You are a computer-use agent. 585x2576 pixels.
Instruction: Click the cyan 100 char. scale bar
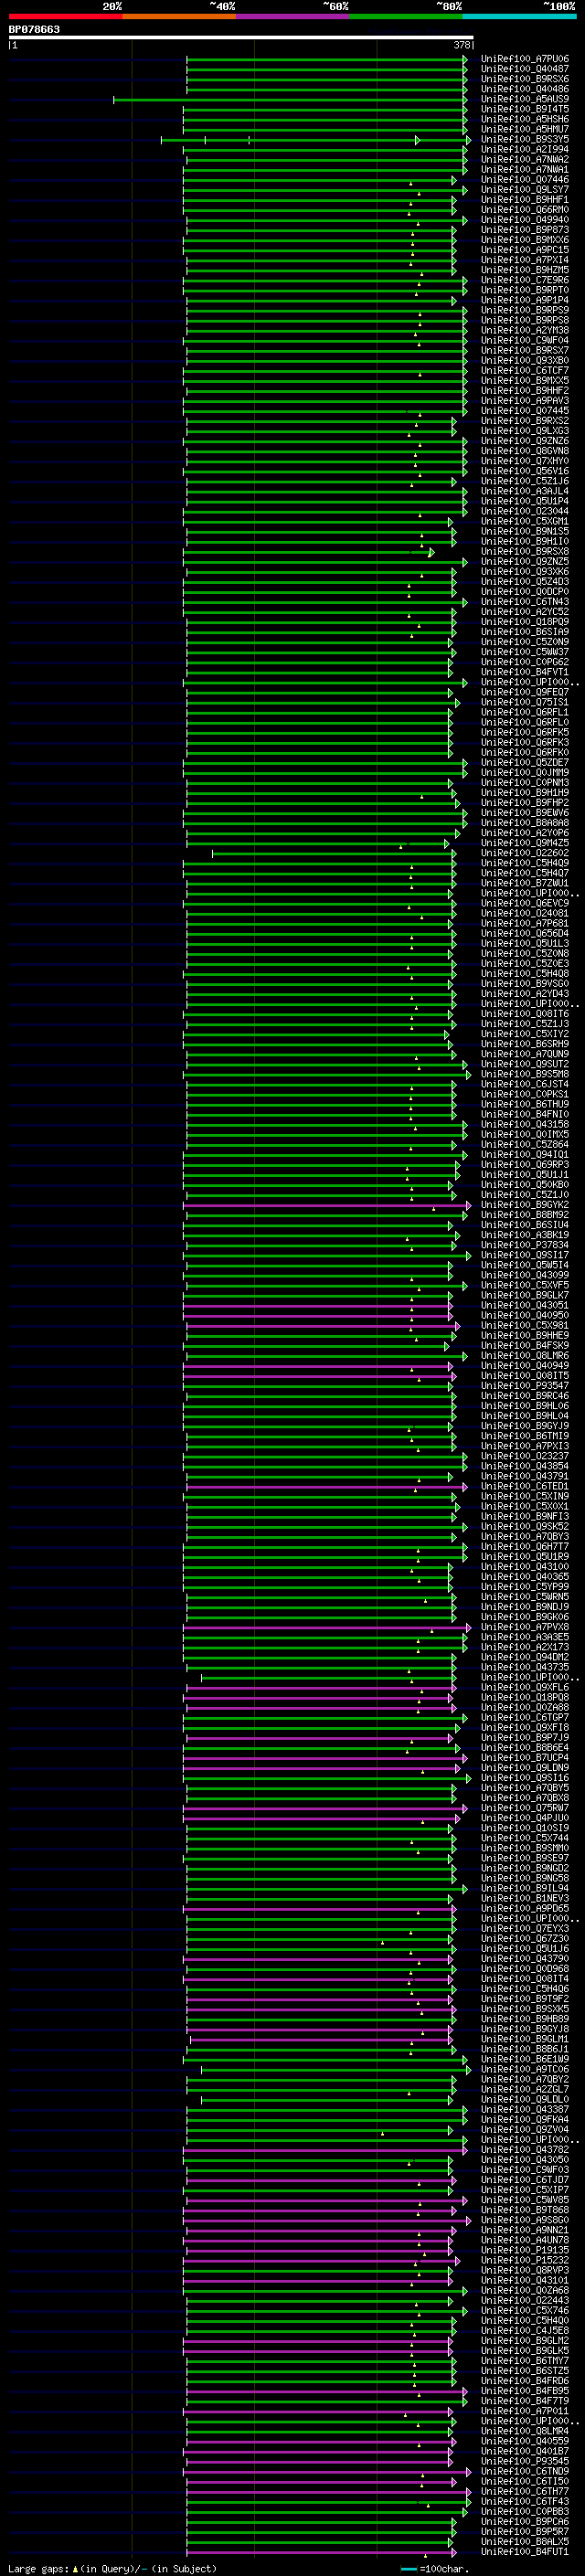pos(408,2569)
